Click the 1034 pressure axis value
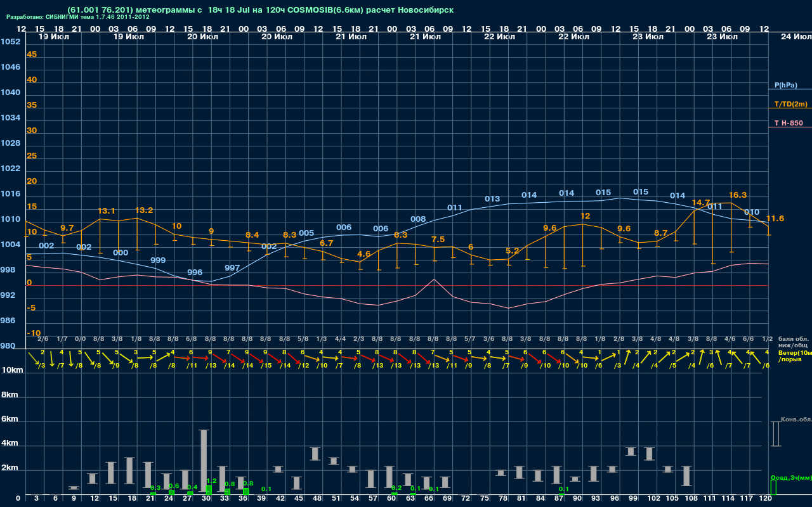The image size is (812, 507). coord(10,118)
